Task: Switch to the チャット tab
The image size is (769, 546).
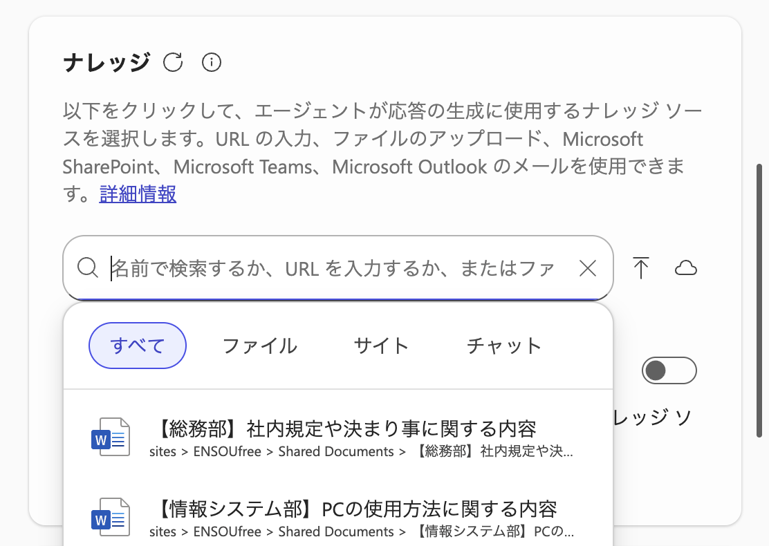Action: point(503,346)
